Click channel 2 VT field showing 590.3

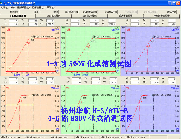click(112, 24)
